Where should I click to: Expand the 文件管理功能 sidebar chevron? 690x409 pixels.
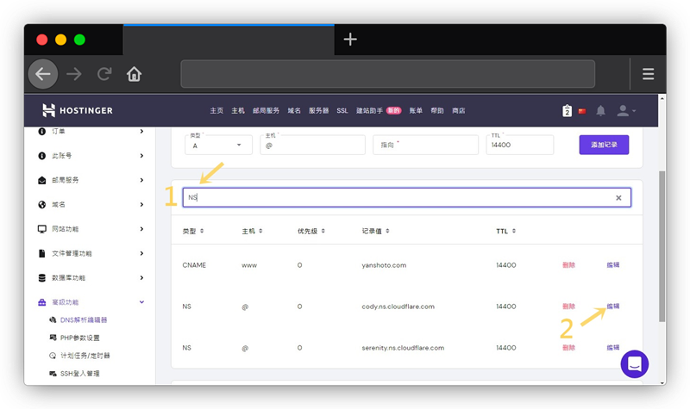tap(141, 253)
